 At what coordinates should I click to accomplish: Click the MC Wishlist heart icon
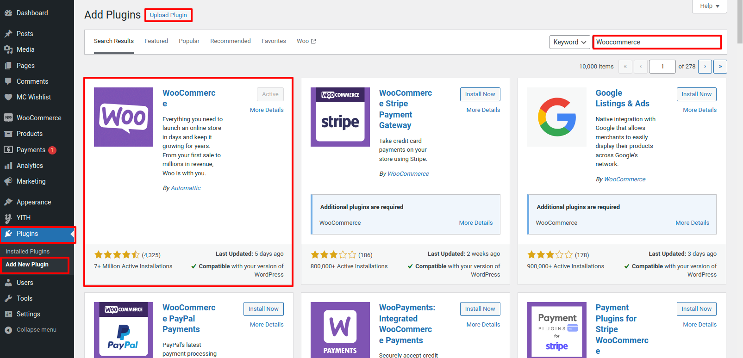(8, 97)
